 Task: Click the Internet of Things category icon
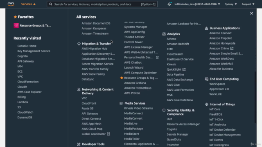pyautogui.click(x=206, y=105)
